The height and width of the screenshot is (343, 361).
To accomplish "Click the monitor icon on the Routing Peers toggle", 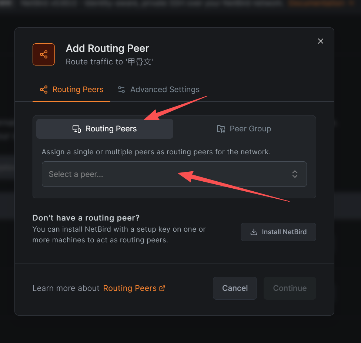I will [x=77, y=129].
